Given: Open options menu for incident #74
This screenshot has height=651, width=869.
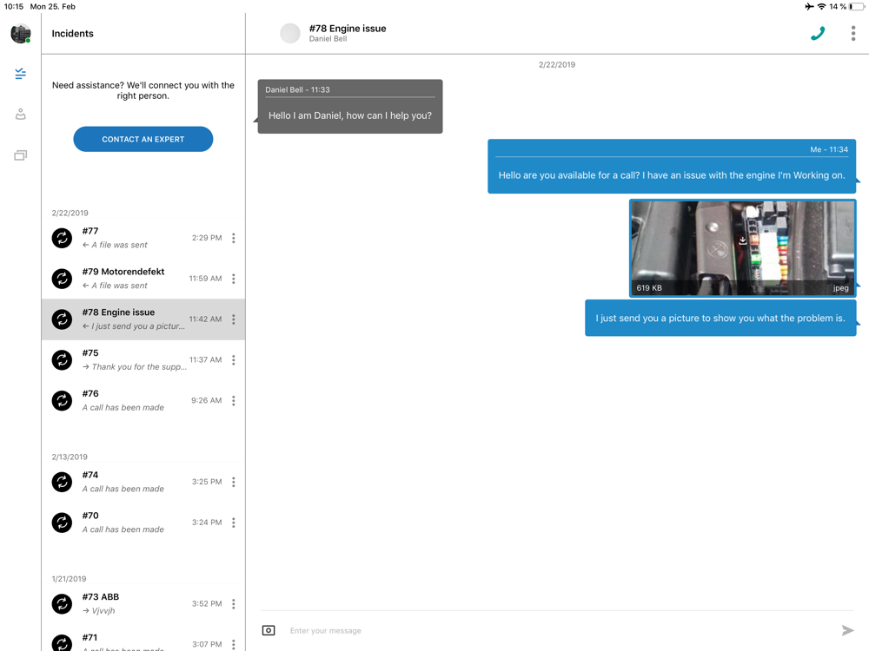Looking at the screenshot, I should pyautogui.click(x=233, y=482).
